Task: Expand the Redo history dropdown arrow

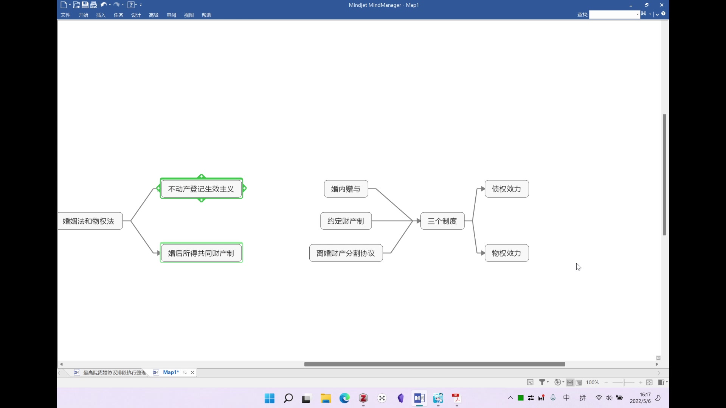Action: [x=123, y=5]
